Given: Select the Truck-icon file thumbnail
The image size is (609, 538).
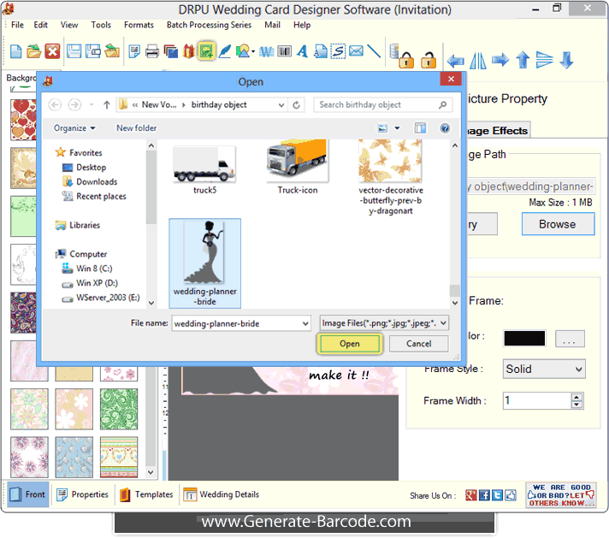Looking at the screenshot, I should 298,168.
